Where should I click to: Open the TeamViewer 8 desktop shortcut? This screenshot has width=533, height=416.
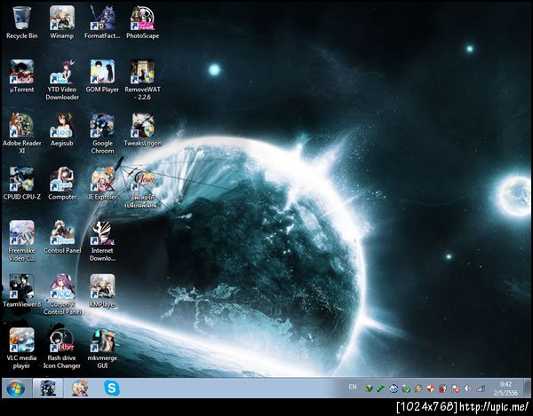point(21,291)
